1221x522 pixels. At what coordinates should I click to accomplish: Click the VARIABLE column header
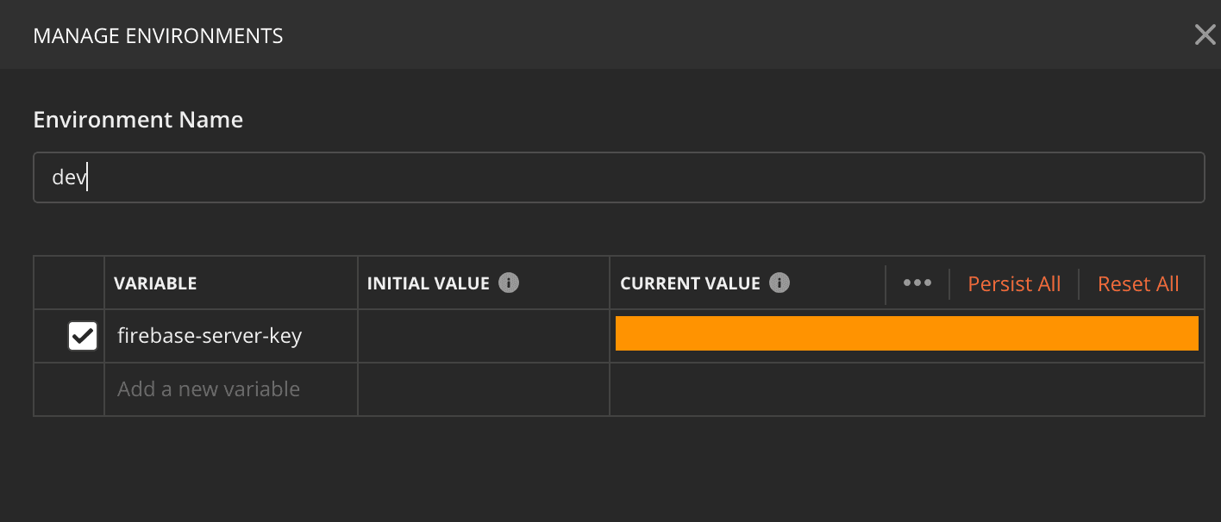[x=155, y=283]
